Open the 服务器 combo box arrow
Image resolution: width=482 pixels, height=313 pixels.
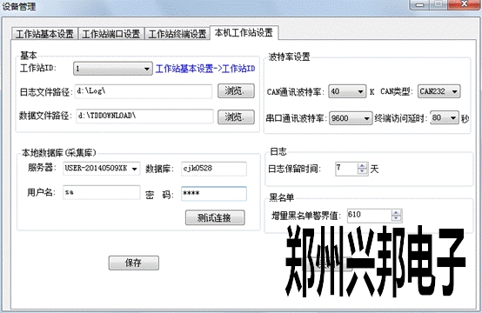[x=134, y=169]
